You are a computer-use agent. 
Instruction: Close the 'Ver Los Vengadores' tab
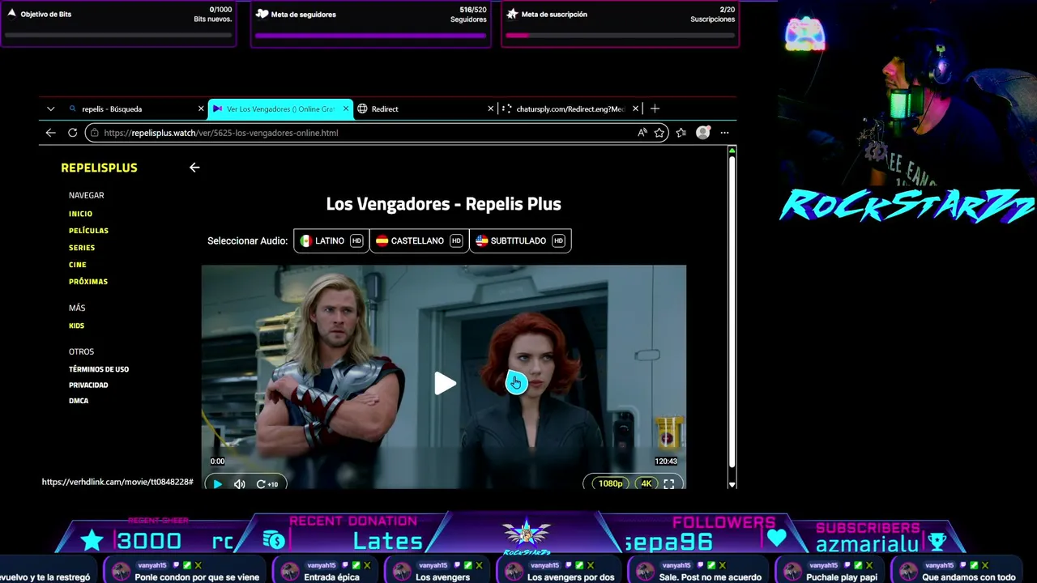[347, 109]
